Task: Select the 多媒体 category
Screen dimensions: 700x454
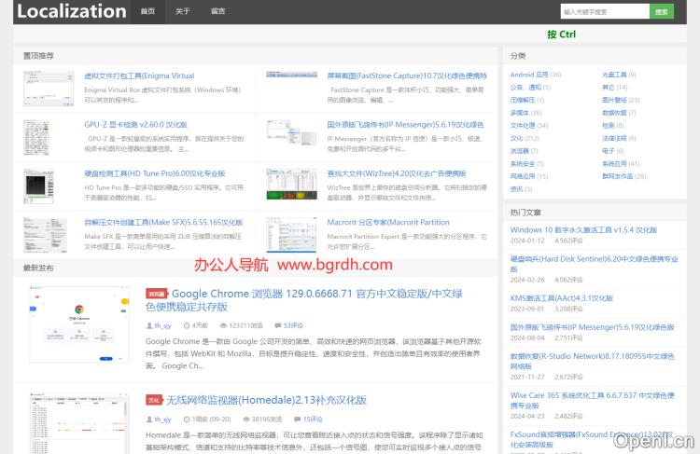Action: pyautogui.click(x=520, y=113)
